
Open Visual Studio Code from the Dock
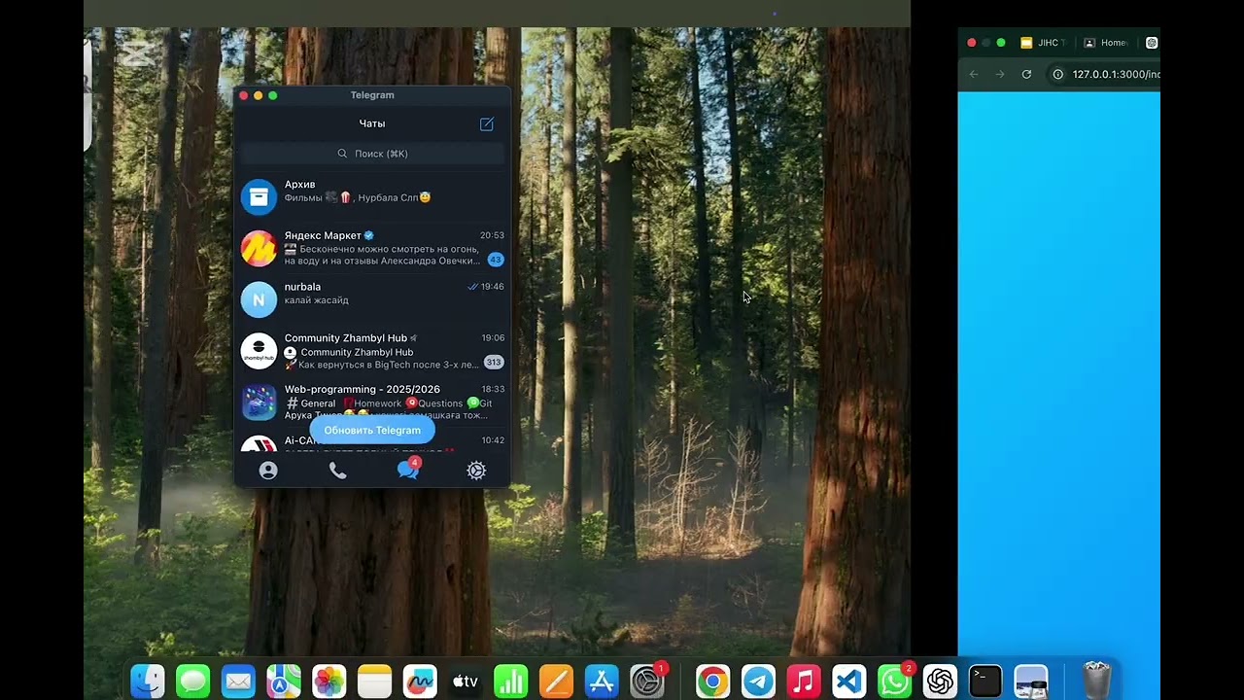point(848,682)
